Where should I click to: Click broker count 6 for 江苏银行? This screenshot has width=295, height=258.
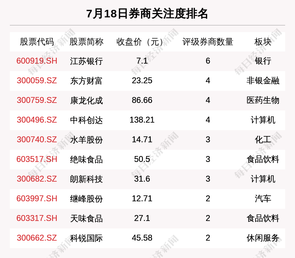[208, 61]
